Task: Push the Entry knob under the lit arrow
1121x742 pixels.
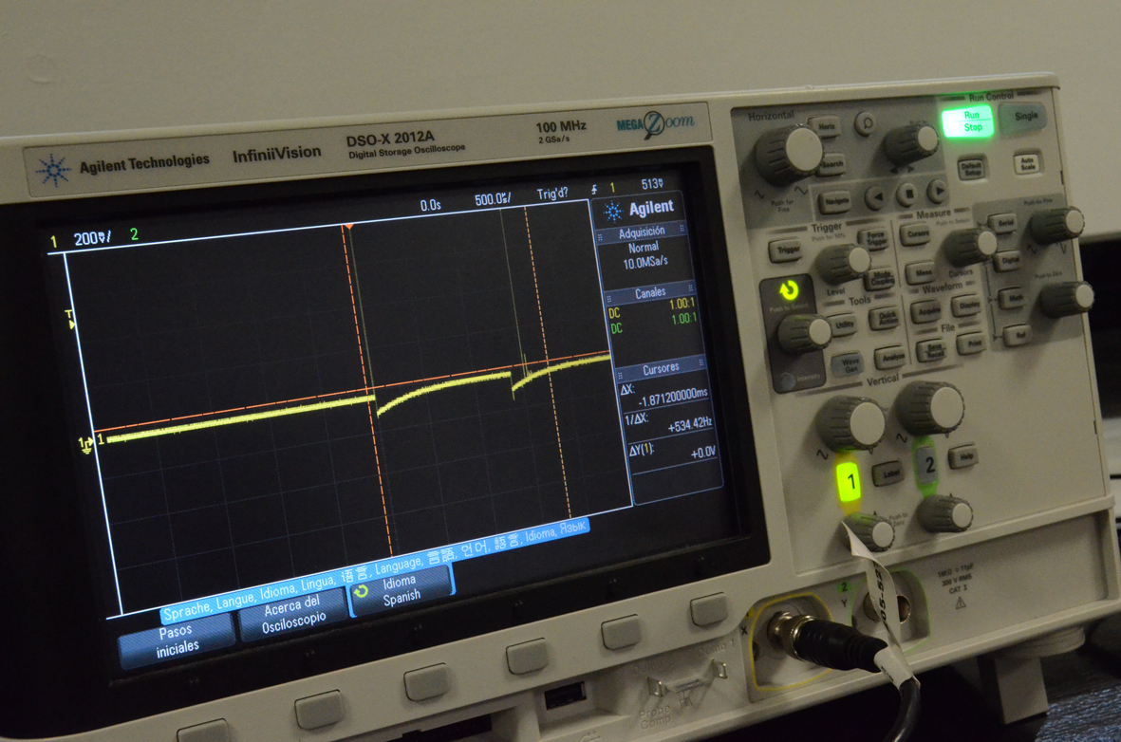Action: 804,334
